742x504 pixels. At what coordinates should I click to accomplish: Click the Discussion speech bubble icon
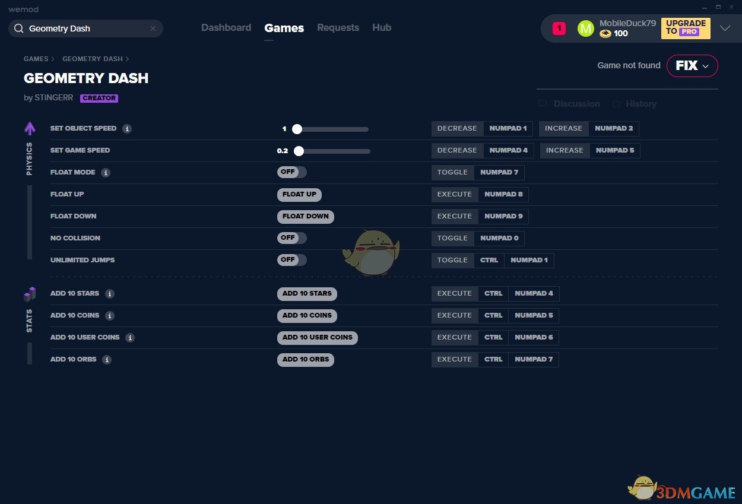tap(543, 104)
